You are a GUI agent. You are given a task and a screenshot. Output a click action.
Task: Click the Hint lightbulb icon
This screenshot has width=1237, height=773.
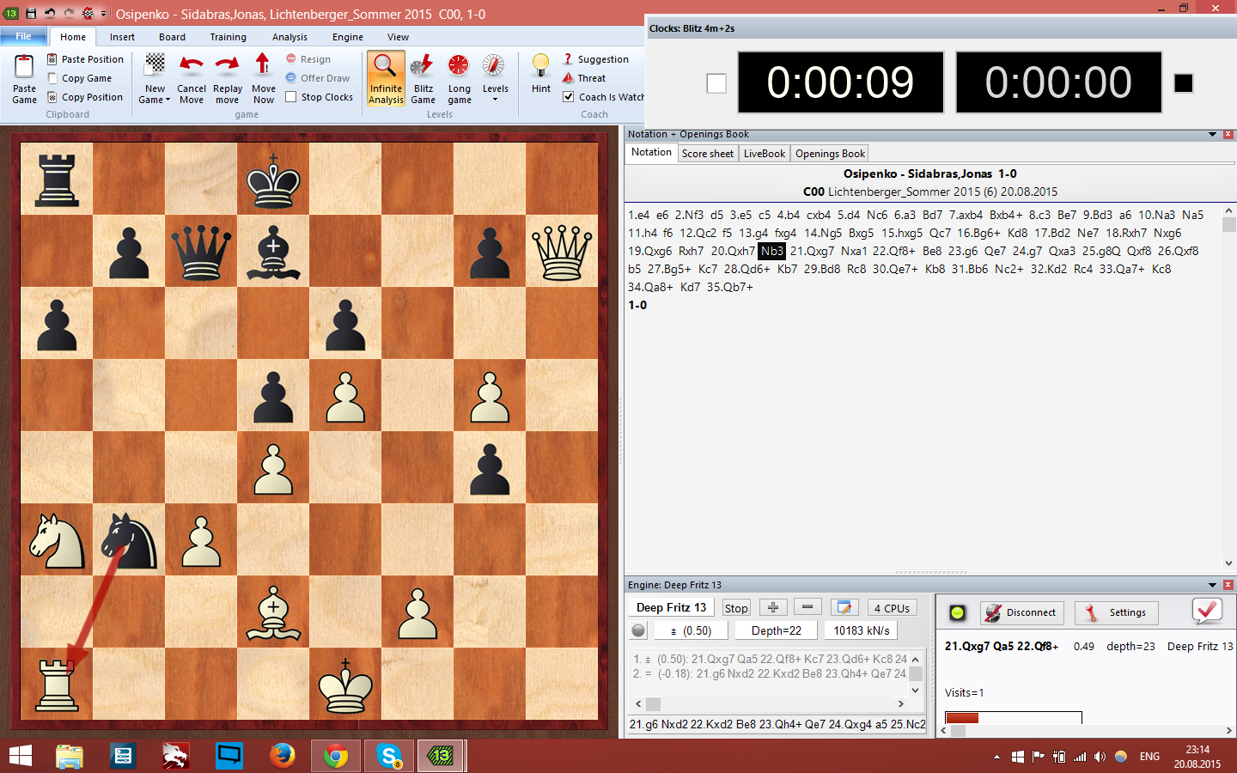540,65
